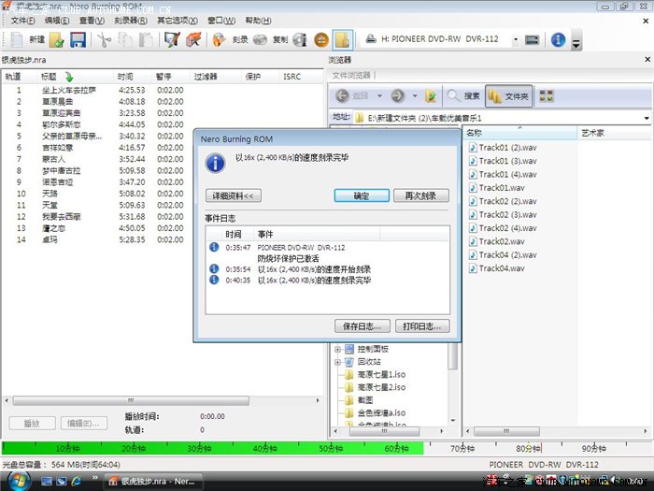Click the 再次刻录 button
This screenshot has height=491, width=654.
click(x=421, y=195)
